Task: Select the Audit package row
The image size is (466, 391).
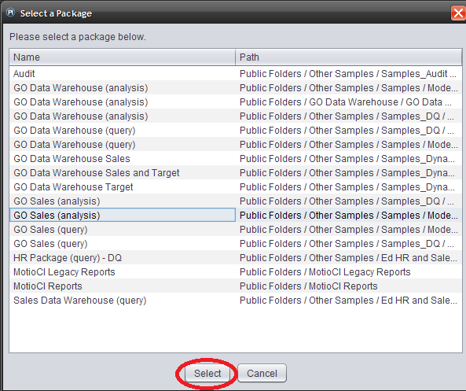Action: (x=236, y=73)
